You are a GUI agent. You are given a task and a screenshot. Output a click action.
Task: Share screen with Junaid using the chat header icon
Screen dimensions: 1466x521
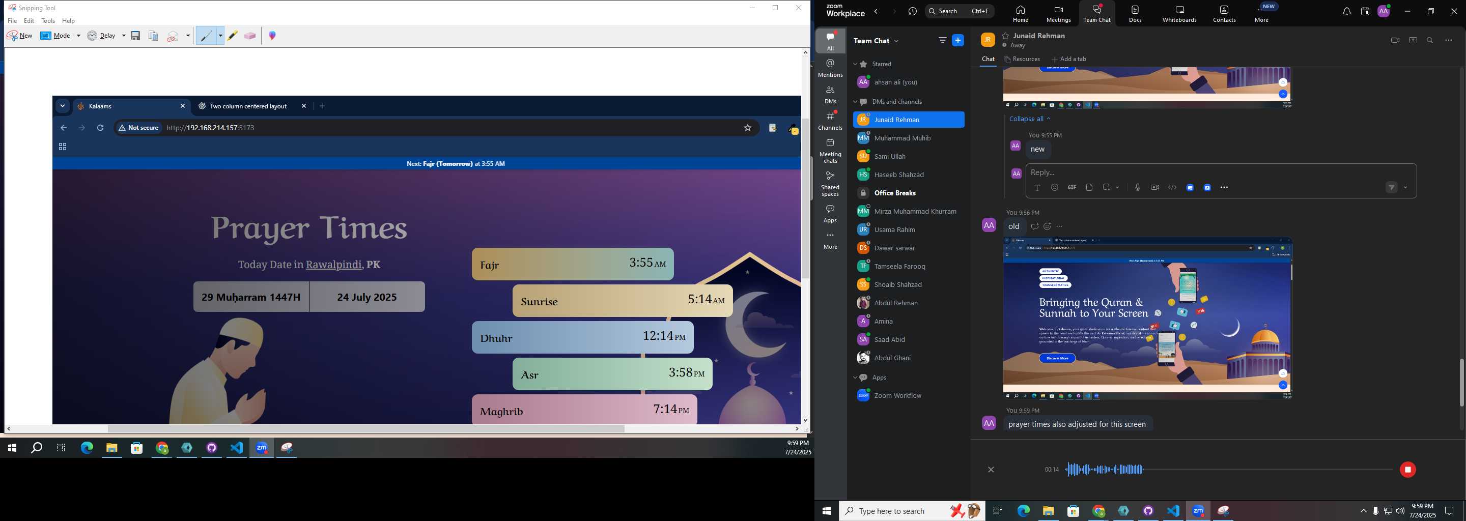(1413, 40)
